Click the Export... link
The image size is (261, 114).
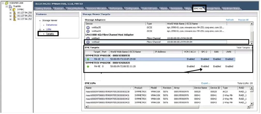coord(206,83)
